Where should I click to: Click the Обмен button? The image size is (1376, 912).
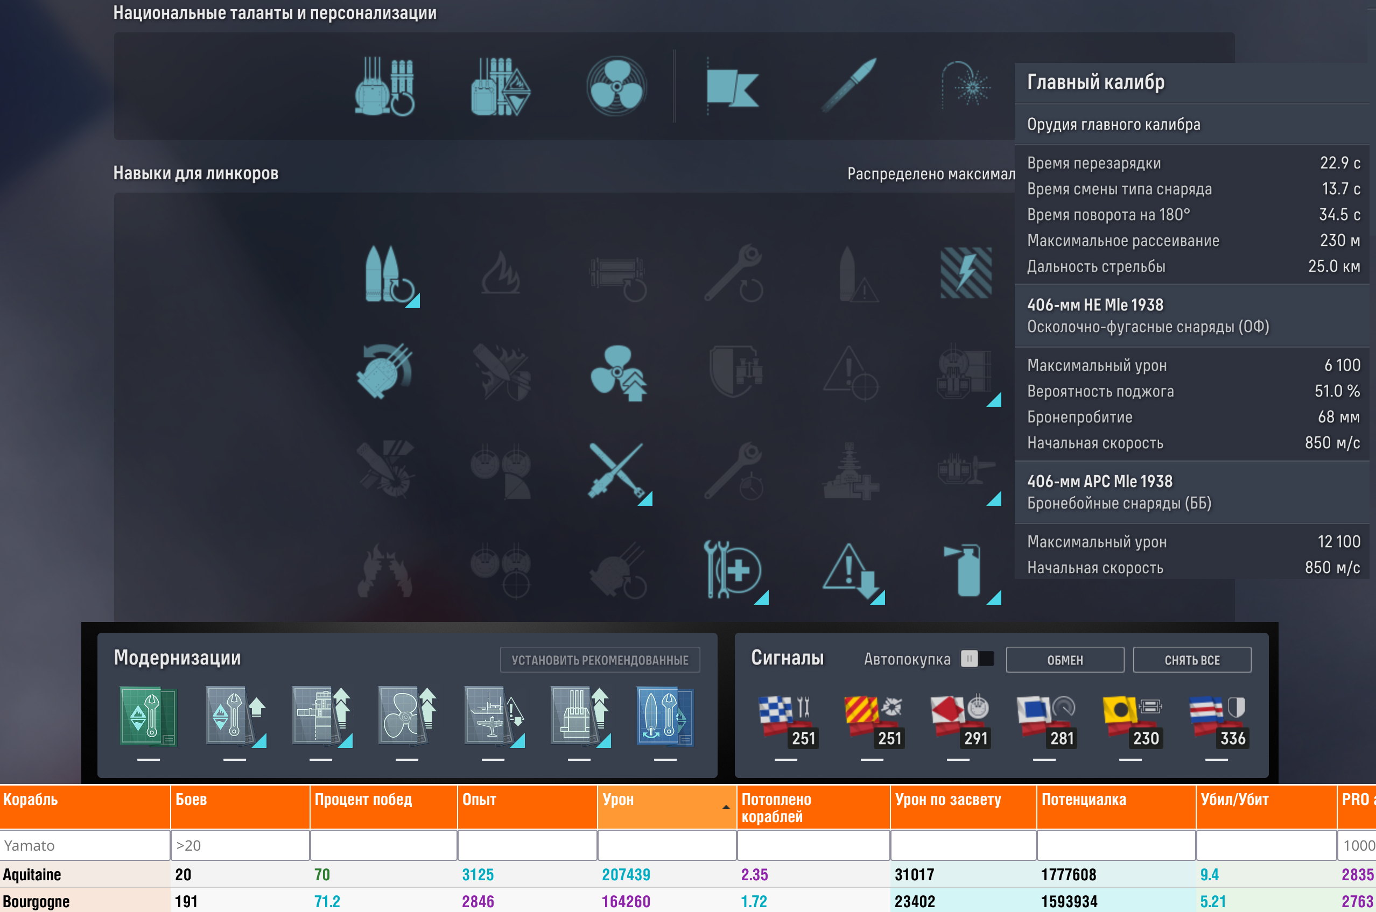coord(1064,660)
